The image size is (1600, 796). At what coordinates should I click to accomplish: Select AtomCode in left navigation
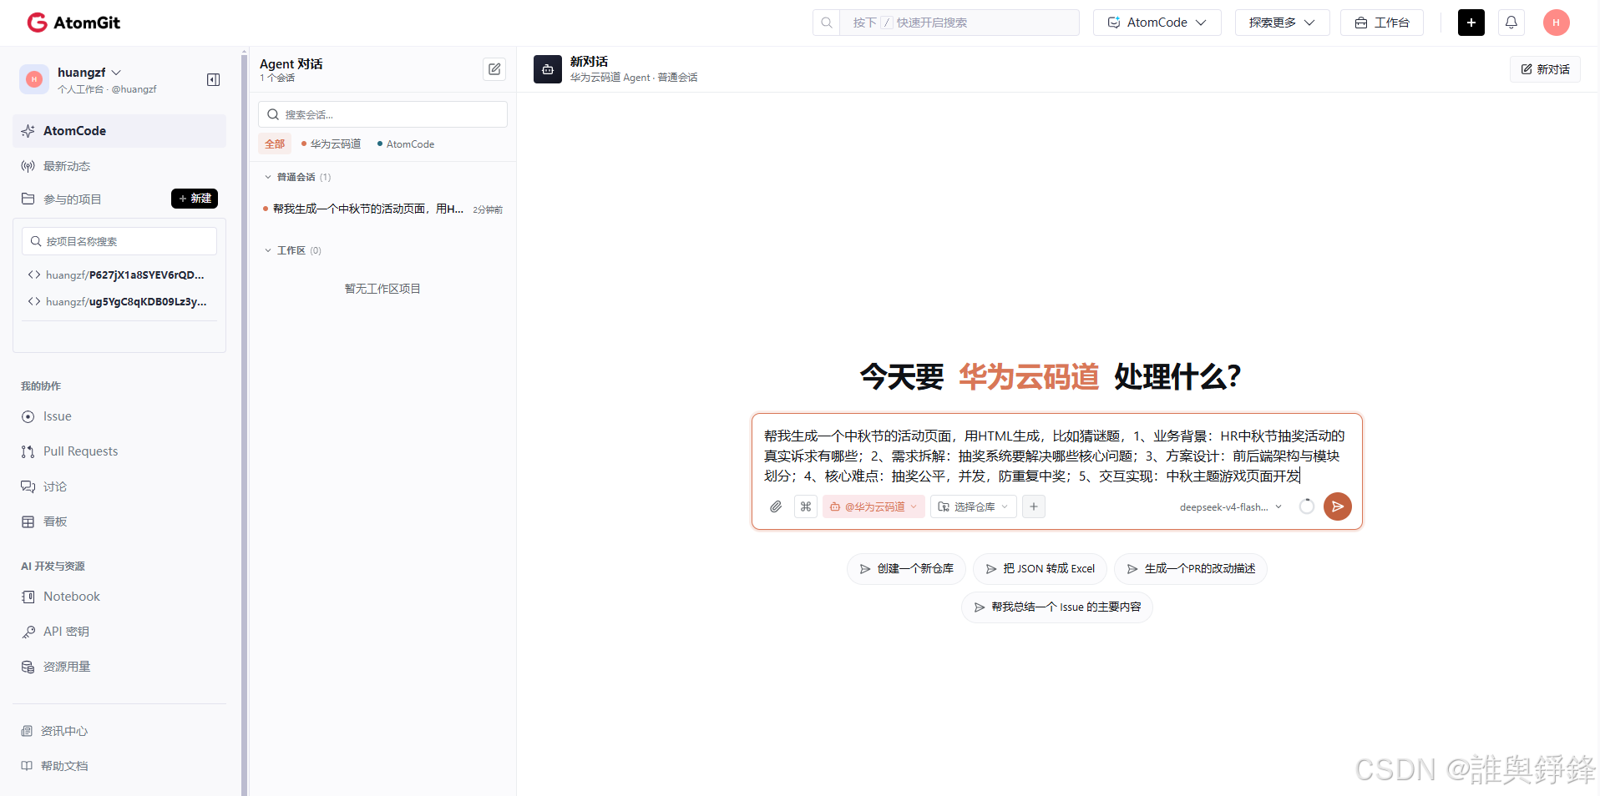pyautogui.click(x=119, y=131)
